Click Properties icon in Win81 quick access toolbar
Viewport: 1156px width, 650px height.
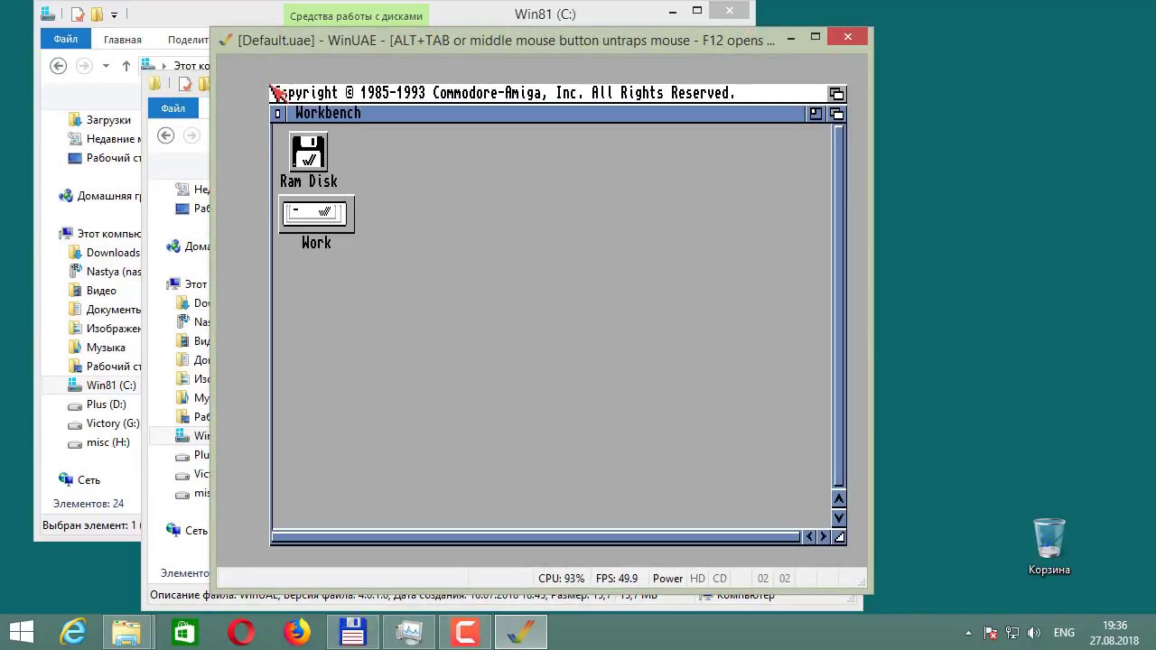click(78, 14)
